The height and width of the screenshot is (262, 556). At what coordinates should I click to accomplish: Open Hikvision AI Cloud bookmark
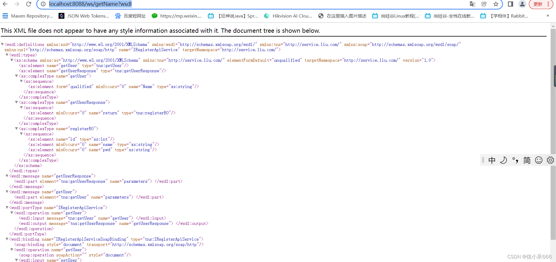pos(288,16)
